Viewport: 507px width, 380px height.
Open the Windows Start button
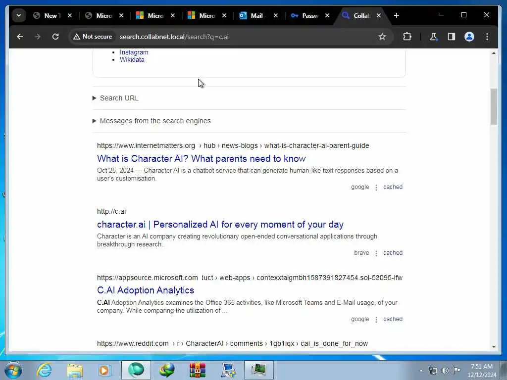pos(13,370)
